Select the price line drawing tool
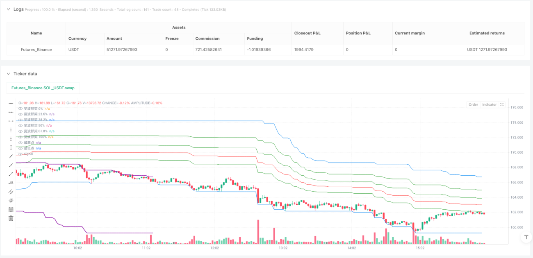533x258 pixels. 11,182
